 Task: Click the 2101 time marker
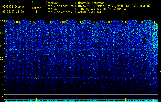(17, 22)
